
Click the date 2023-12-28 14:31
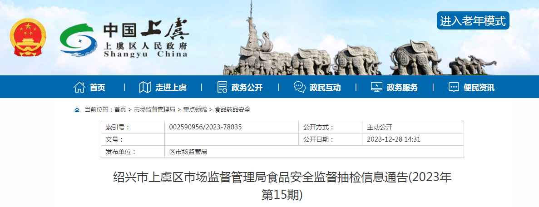coord(394,140)
